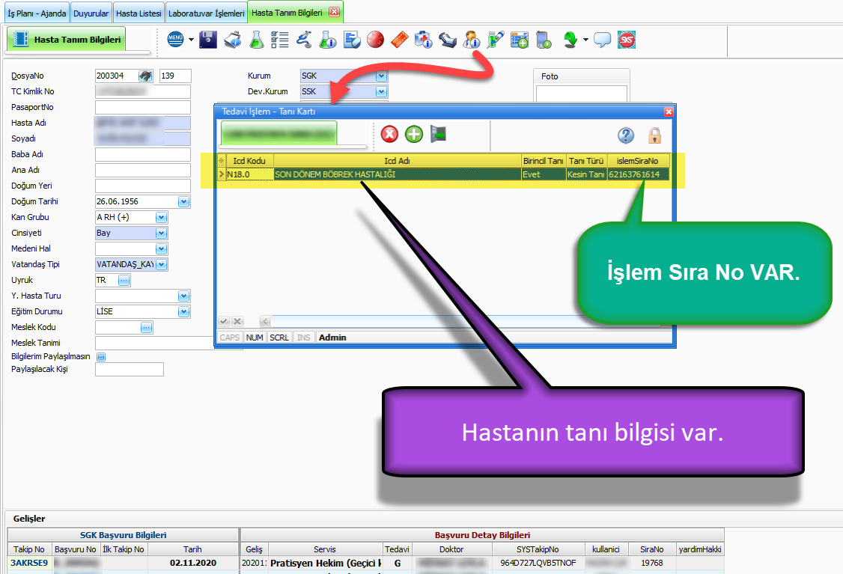The height and width of the screenshot is (574, 843).
Task: Click the padlock icon in Tanı Kartı
Action: pyautogui.click(x=654, y=135)
